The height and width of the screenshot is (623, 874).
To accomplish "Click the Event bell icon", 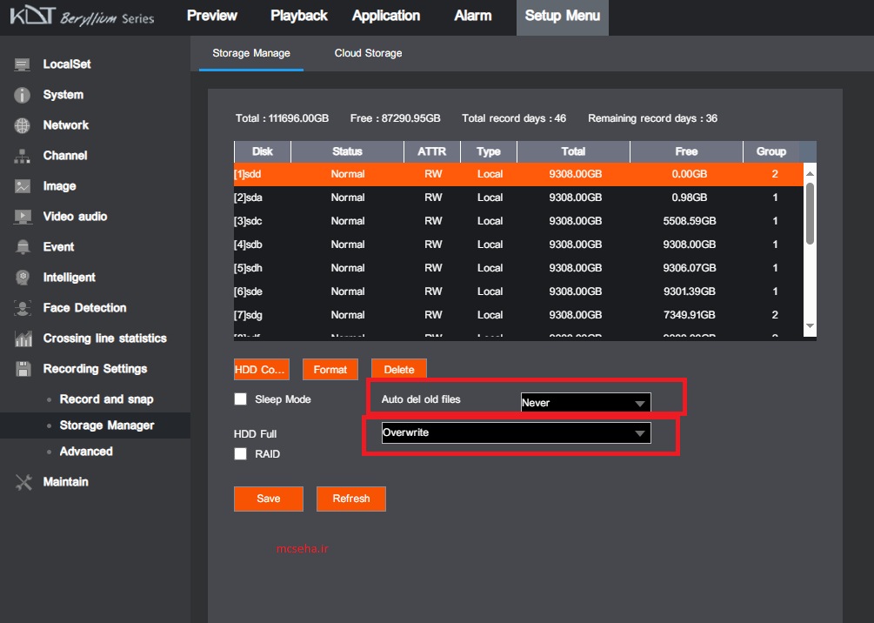I will [x=23, y=247].
